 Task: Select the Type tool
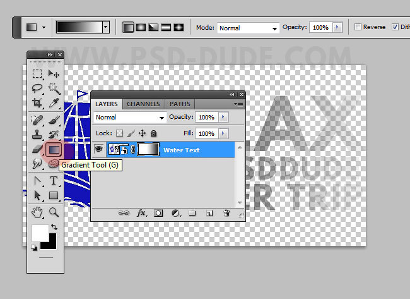click(54, 181)
